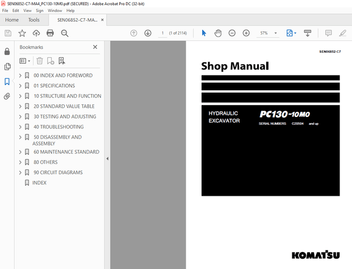
Task: Expand the 30 TESTING AND ADJUSTING bookmark
Action: coord(20,117)
